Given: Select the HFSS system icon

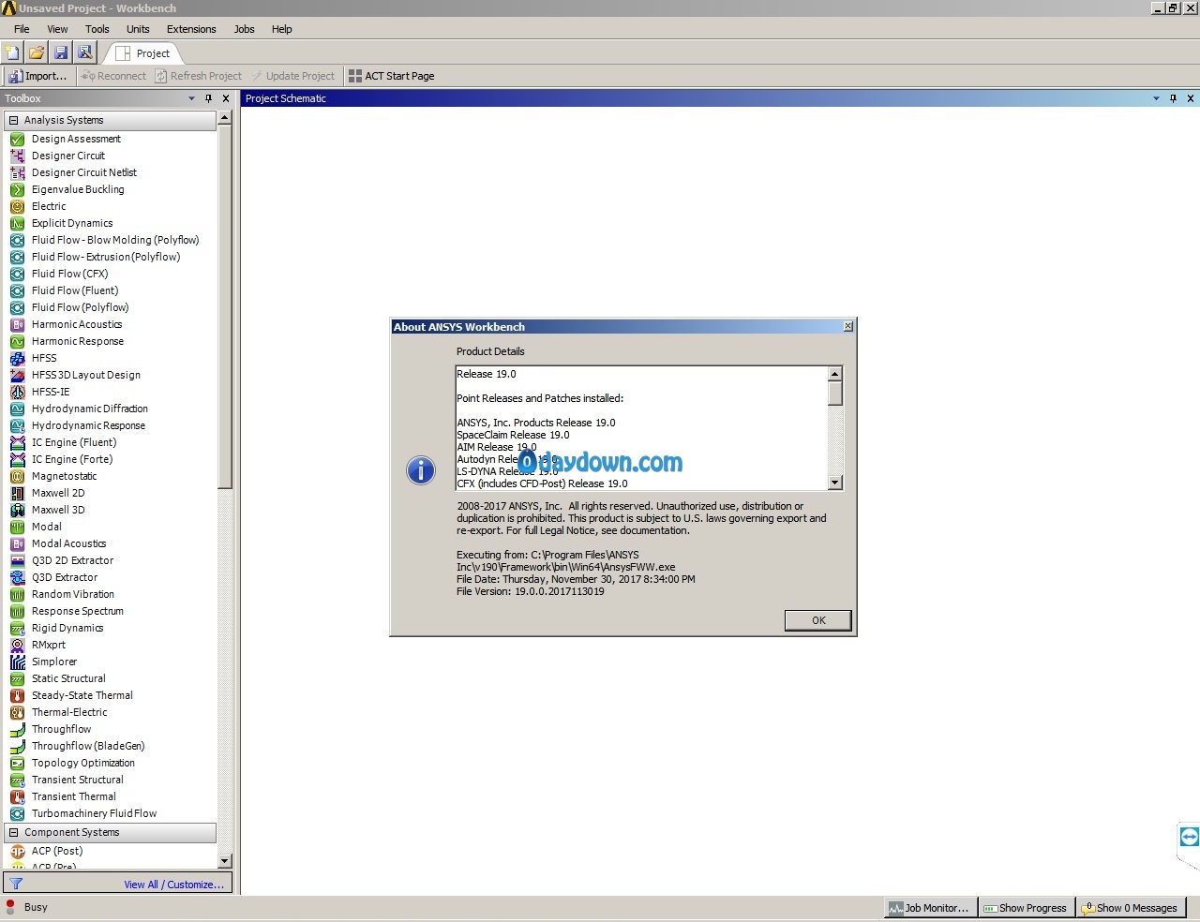Looking at the screenshot, I should tap(17, 358).
